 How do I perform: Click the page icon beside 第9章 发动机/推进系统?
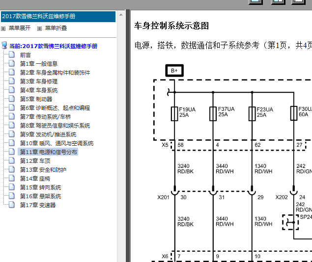12,134
